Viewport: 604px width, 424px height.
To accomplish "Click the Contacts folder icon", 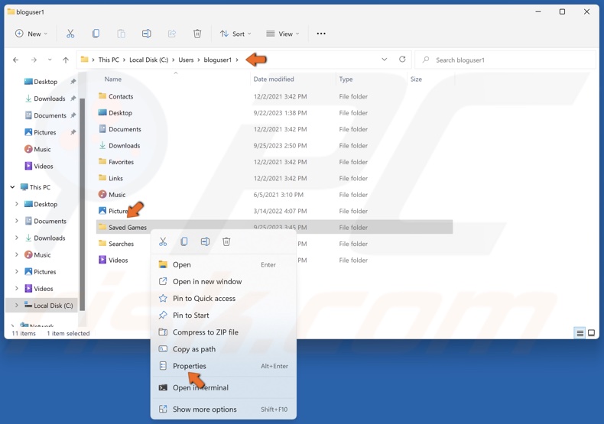I will (102, 95).
